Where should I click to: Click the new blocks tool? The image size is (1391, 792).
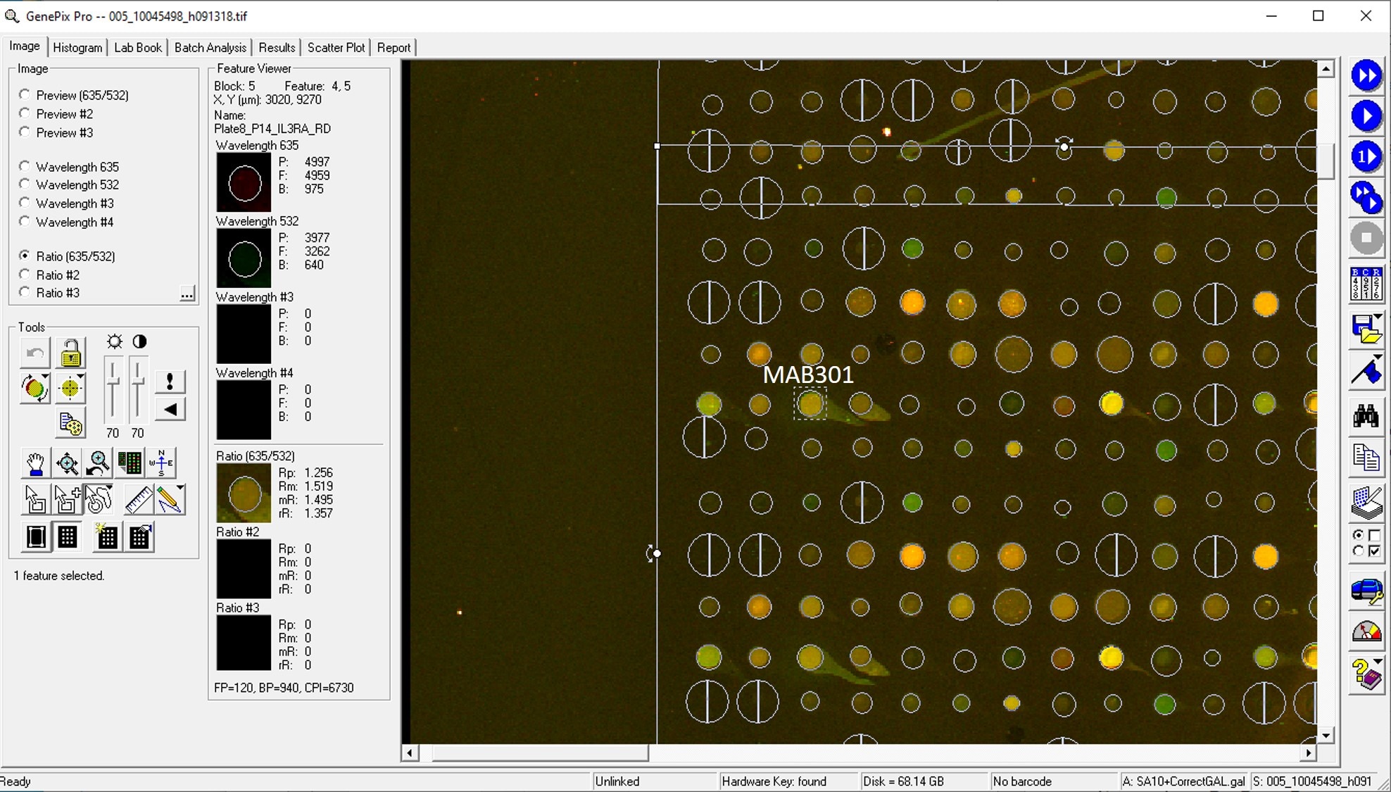click(107, 537)
